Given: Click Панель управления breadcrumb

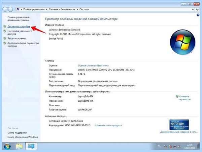Looking at the screenshot, I should [34, 9].
